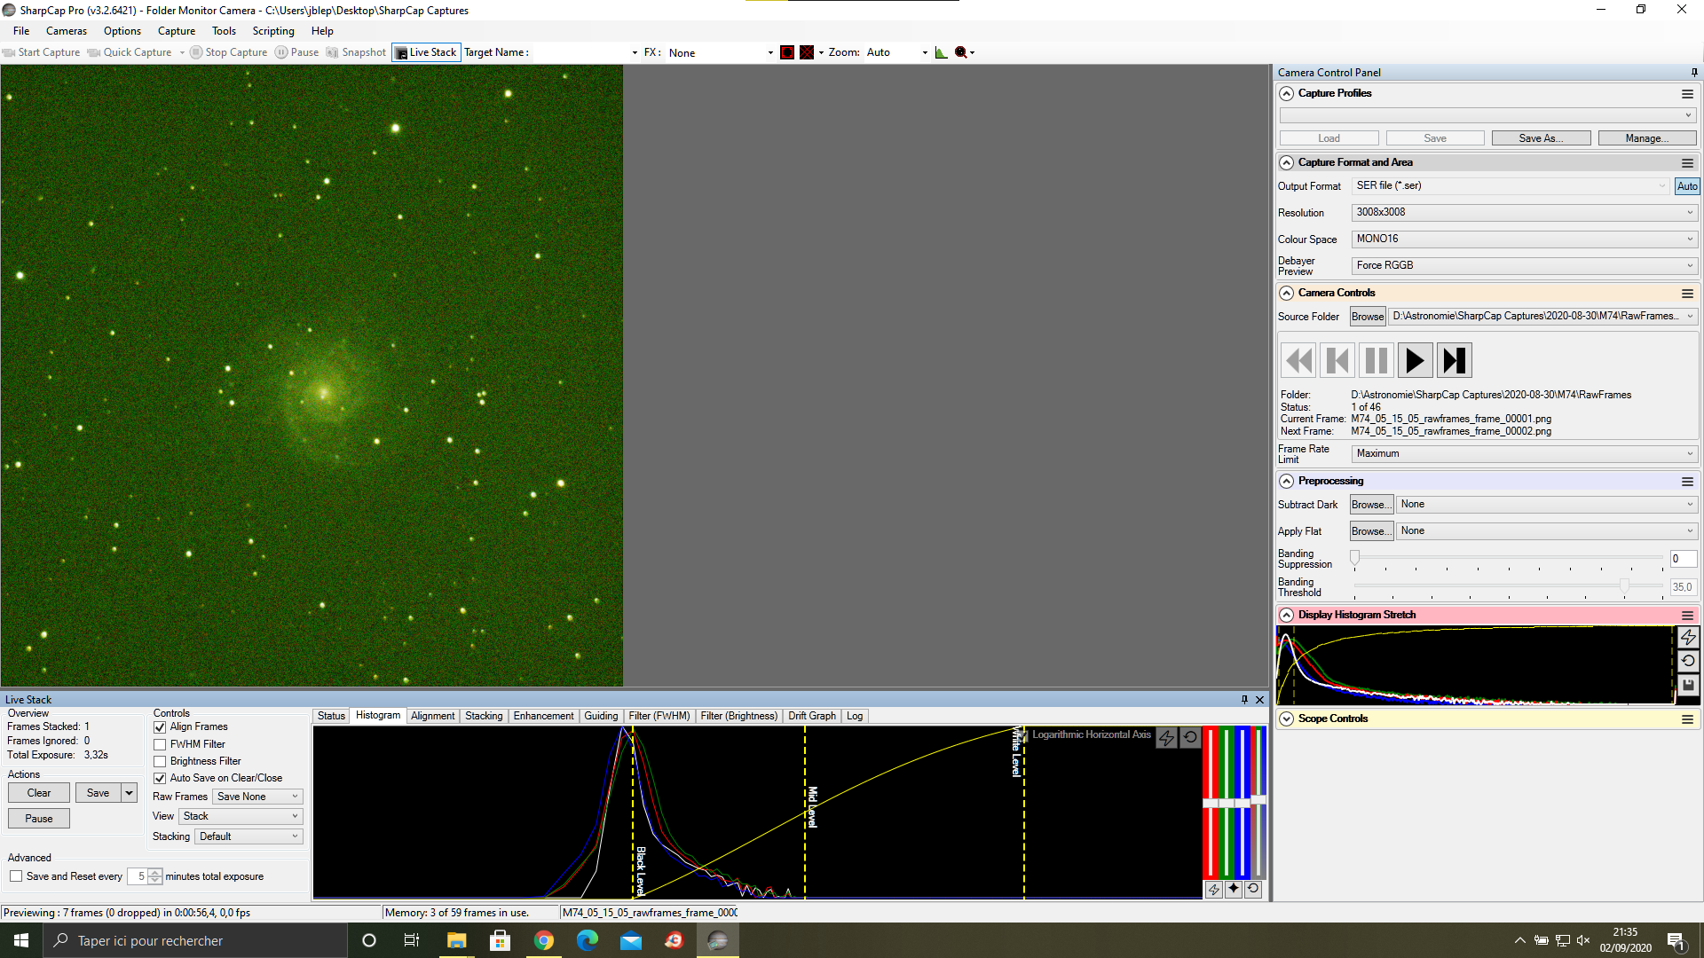Pin the Camera Control Panel
This screenshot has height=958, width=1704.
pyautogui.click(x=1694, y=73)
